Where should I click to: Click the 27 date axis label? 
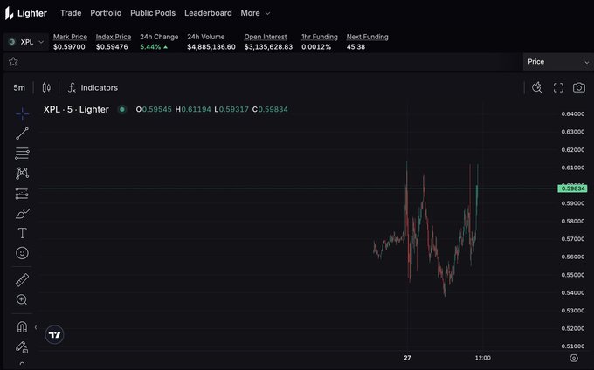[407, 358]
